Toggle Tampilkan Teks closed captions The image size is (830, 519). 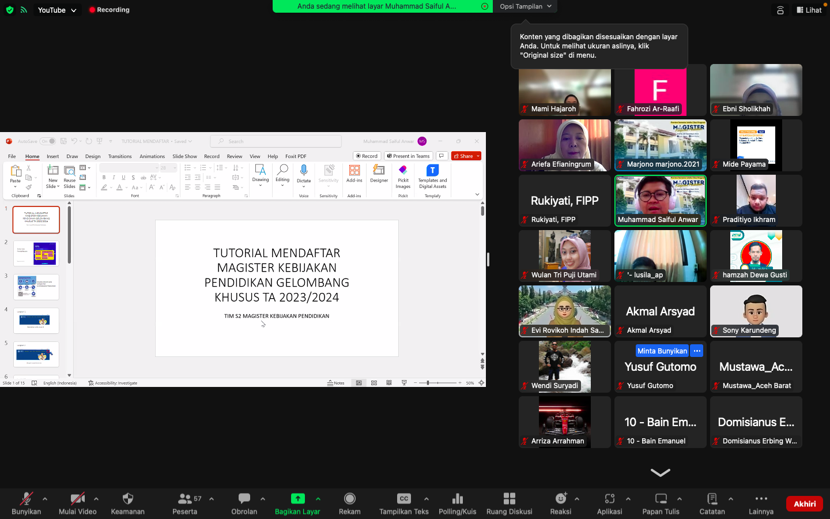click(403, 499)
